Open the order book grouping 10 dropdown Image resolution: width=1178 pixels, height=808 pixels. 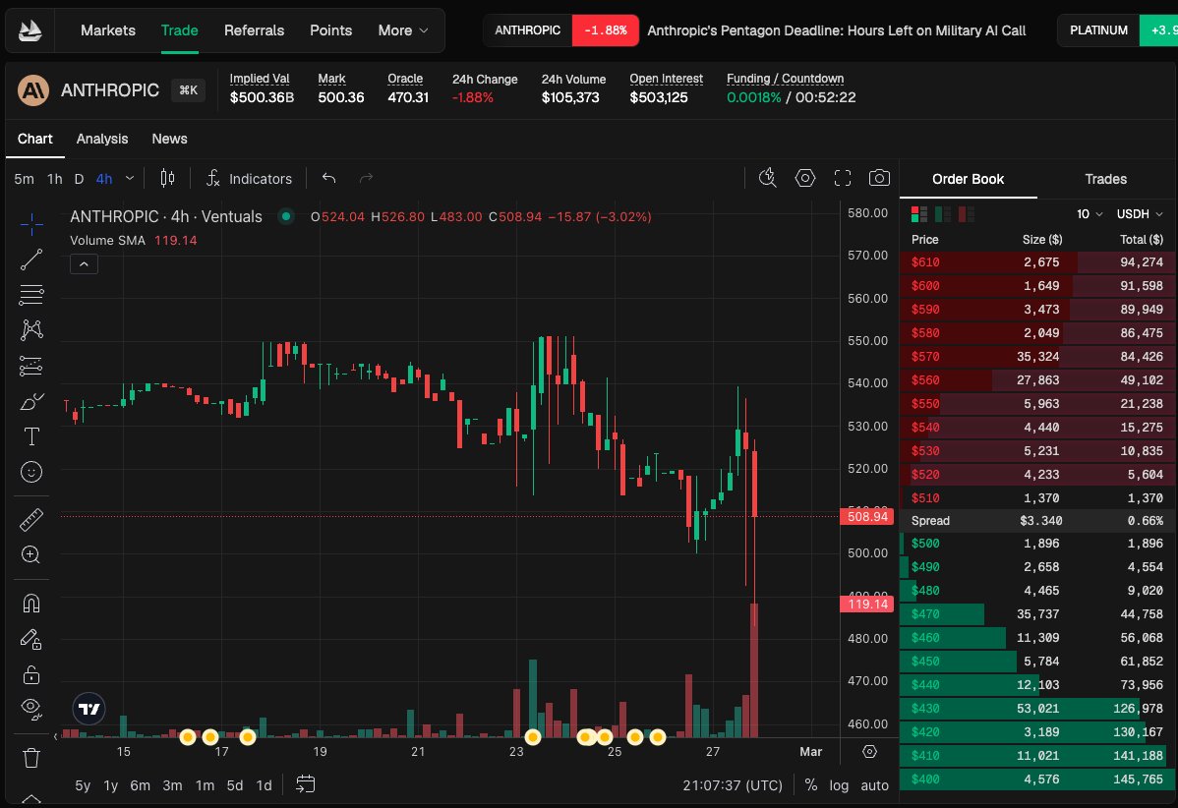click(1090, 214)
